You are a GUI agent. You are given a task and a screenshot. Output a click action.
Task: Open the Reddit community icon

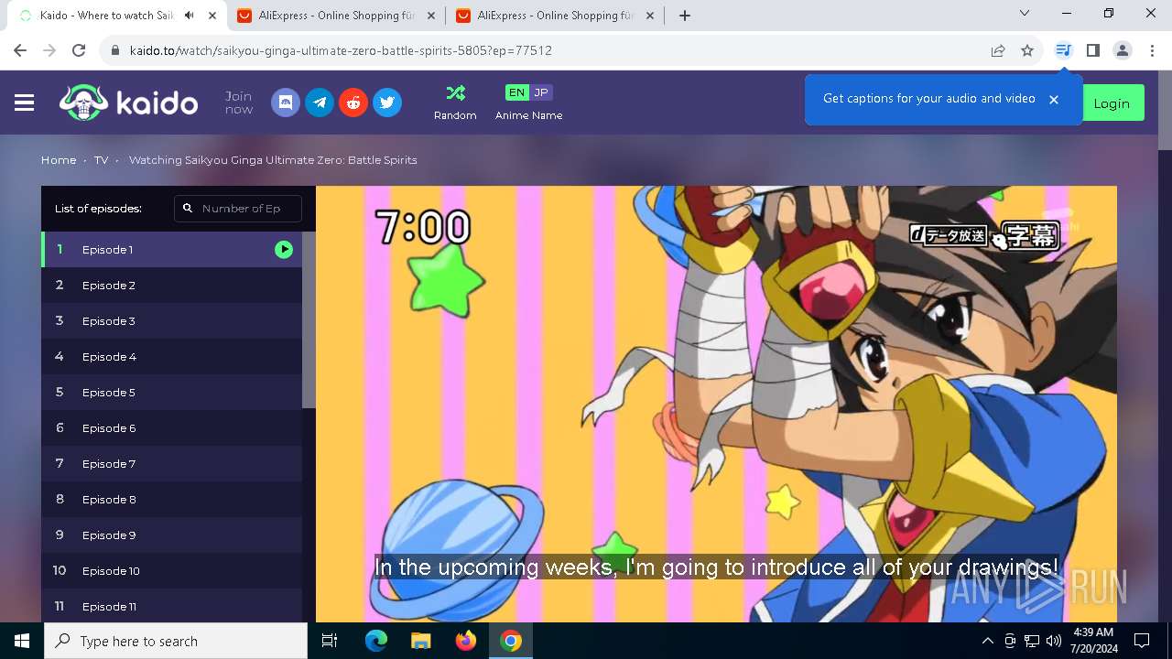click(x=353, y=103)
